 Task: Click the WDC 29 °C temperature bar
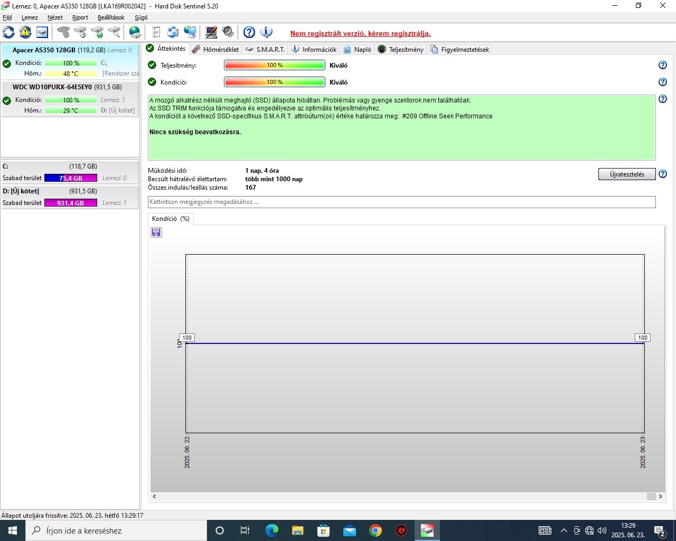(x=71, y=110)
